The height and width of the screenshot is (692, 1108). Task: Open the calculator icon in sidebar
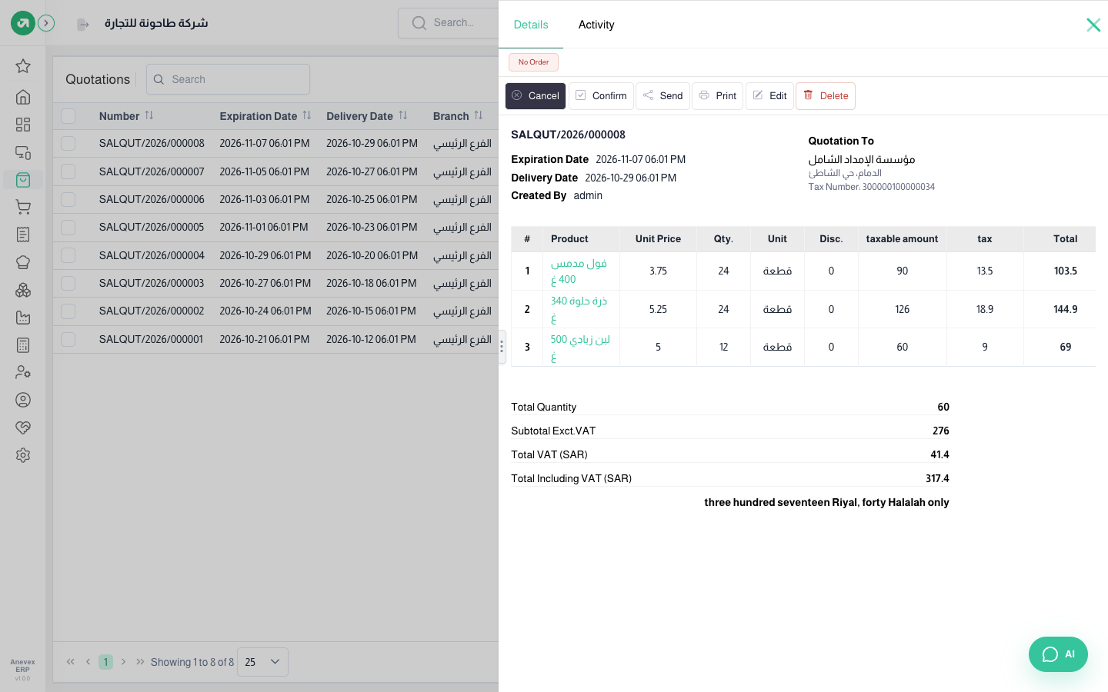23,345
